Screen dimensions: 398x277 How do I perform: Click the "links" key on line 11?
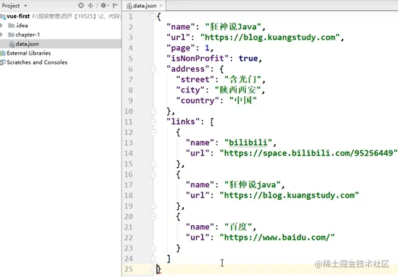(x=183, y=122)
